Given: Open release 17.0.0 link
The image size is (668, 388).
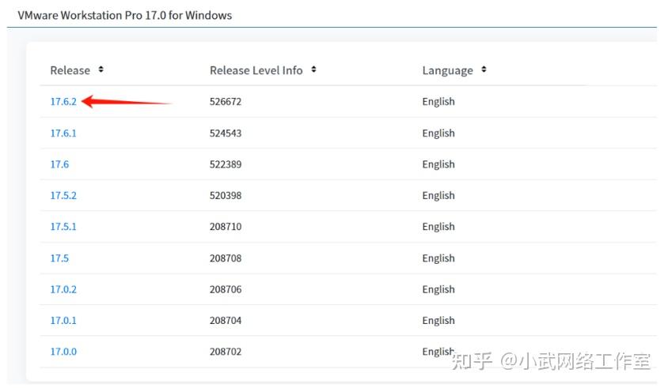Looking at the screenshot, I should [x=63, y=352].
